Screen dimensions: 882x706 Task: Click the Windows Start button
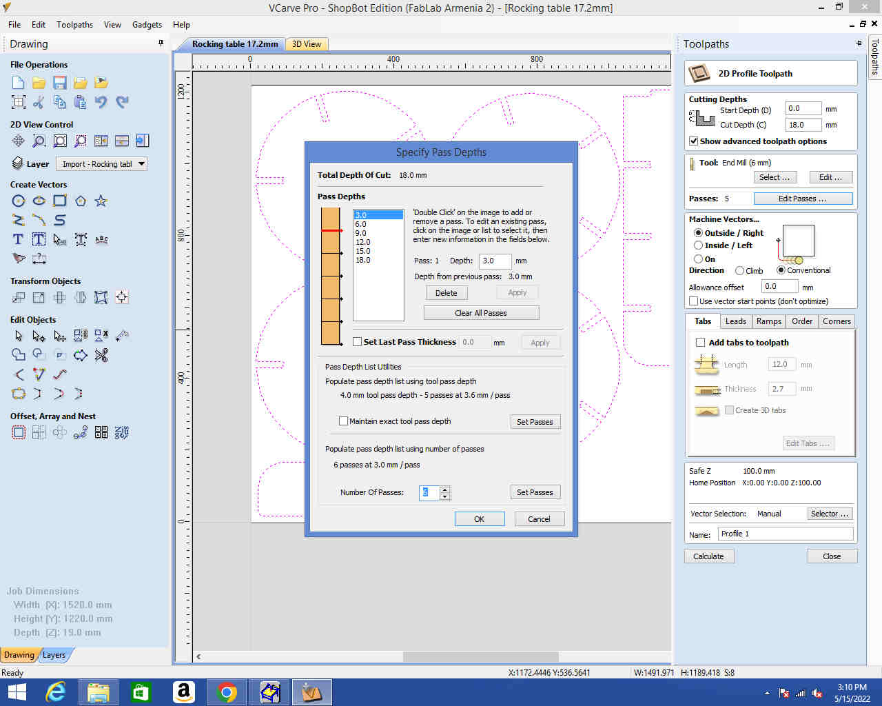click(16, 692)
